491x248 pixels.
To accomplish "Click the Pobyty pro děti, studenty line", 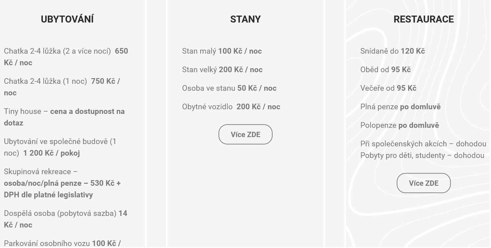I will coord(422,155).
